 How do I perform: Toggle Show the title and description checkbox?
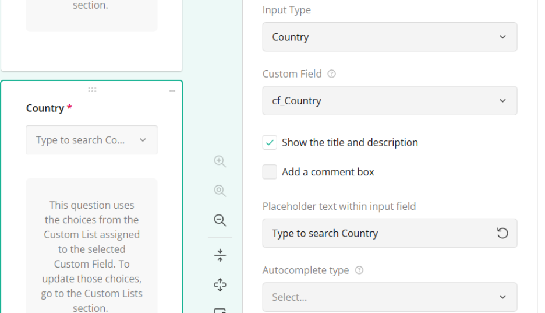(x=270, y=143)
